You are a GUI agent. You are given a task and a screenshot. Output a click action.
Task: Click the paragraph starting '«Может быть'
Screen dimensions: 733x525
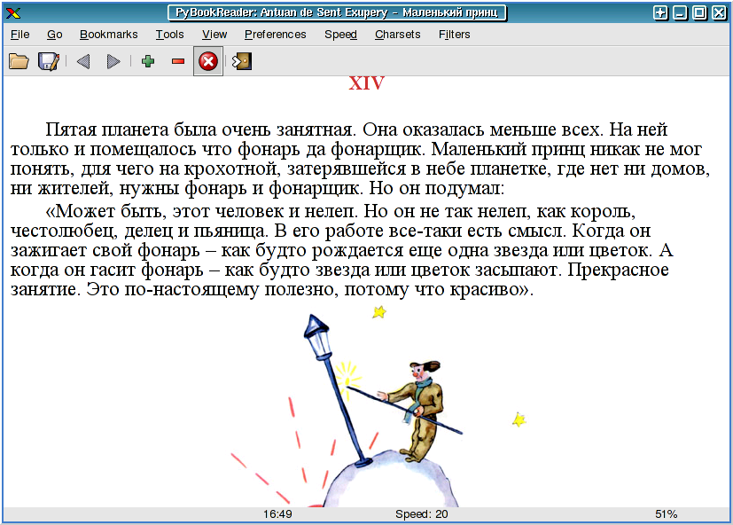pos(341,250)
